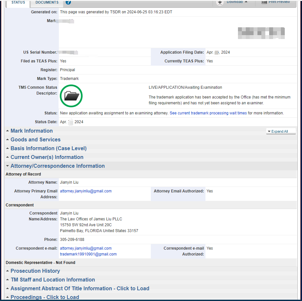Click trademark19910901@gmail.com email link
Image resolution: width=302 pixels, height=301 pixels.
88,254
